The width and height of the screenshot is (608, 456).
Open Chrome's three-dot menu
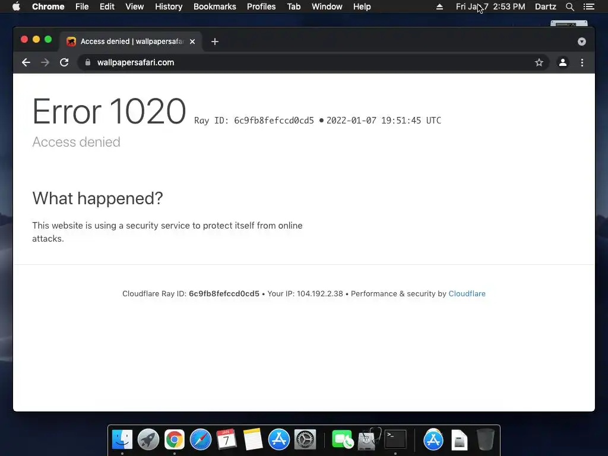(582, 62)
